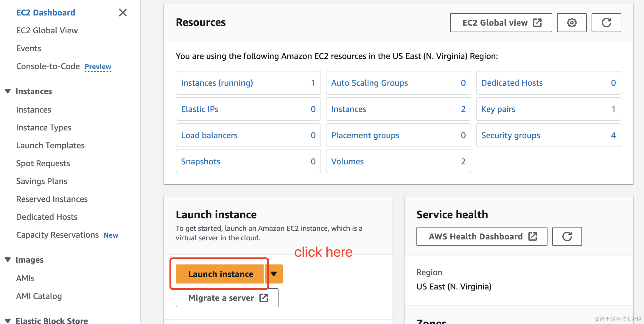Refresh the Resources panel
Screen dimensions: 644x324
click(x=606, y=23)
